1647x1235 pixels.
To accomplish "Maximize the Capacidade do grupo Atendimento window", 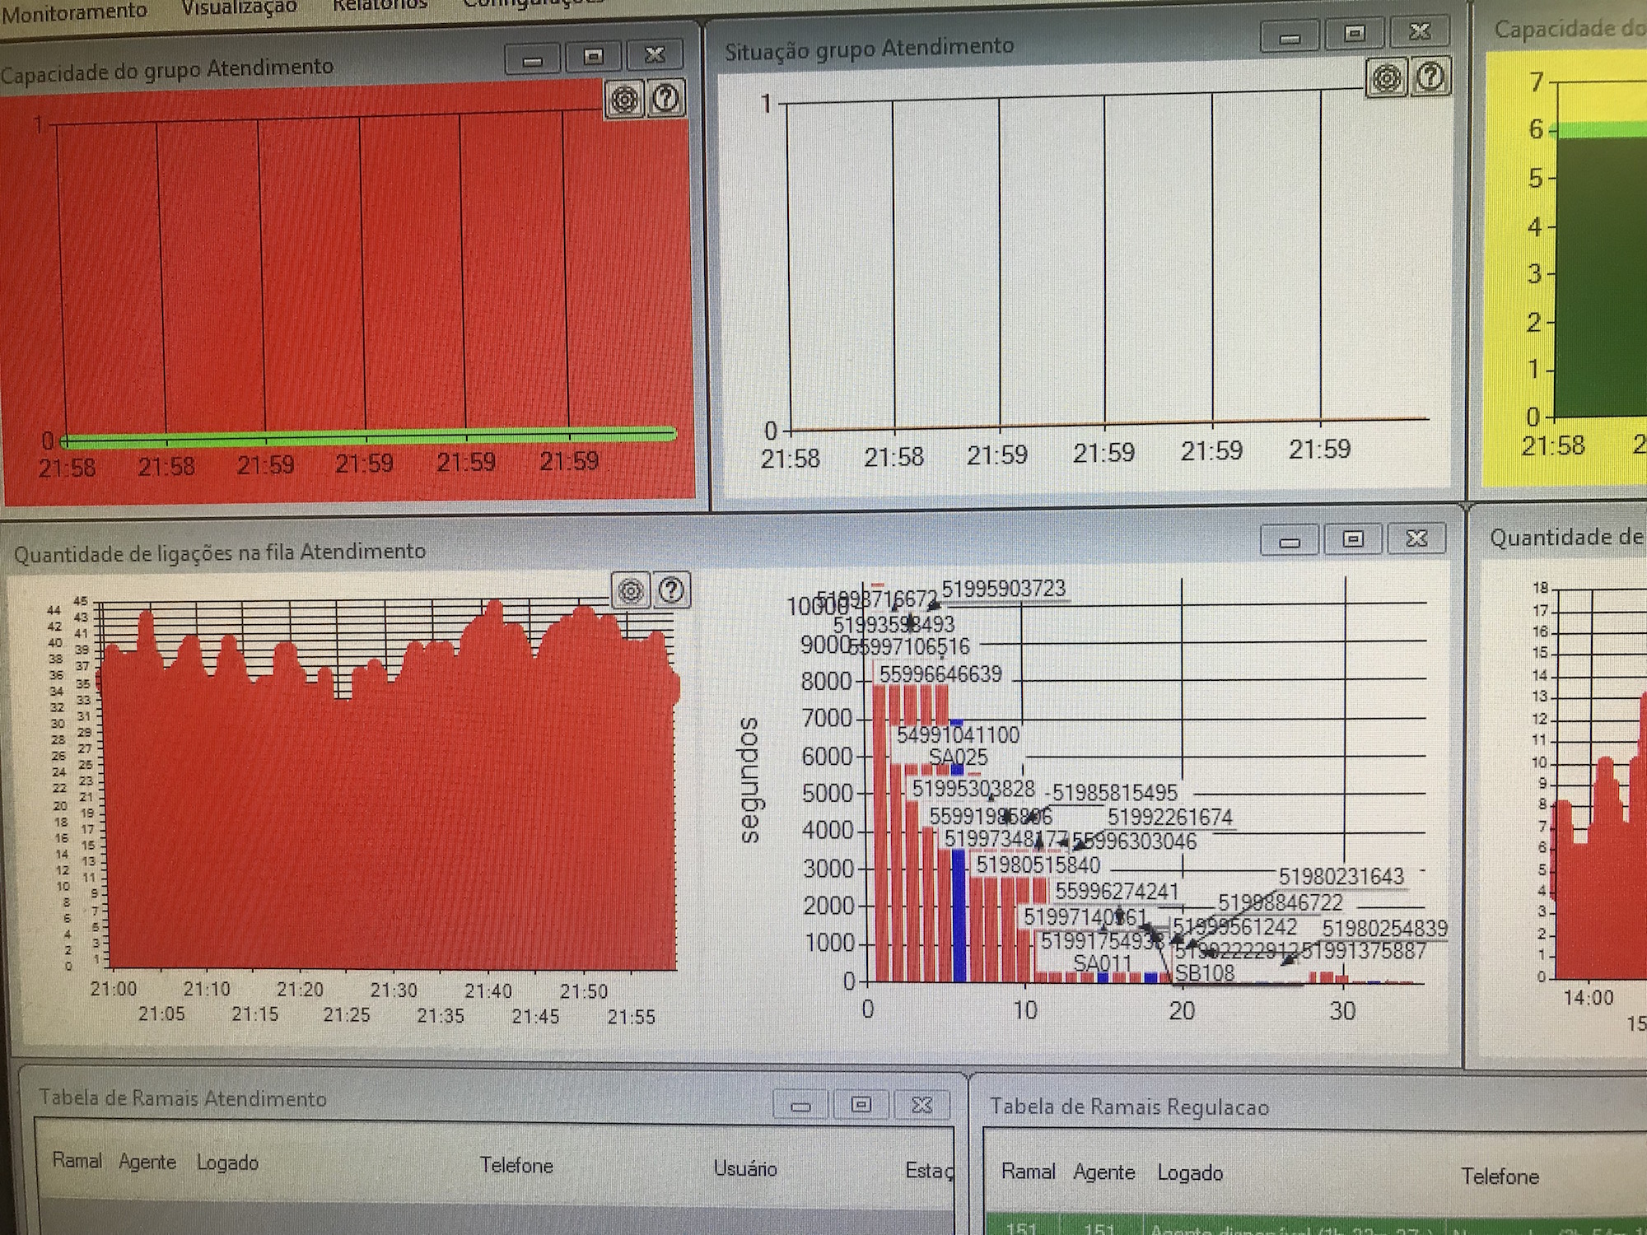I will pos(593,57).
